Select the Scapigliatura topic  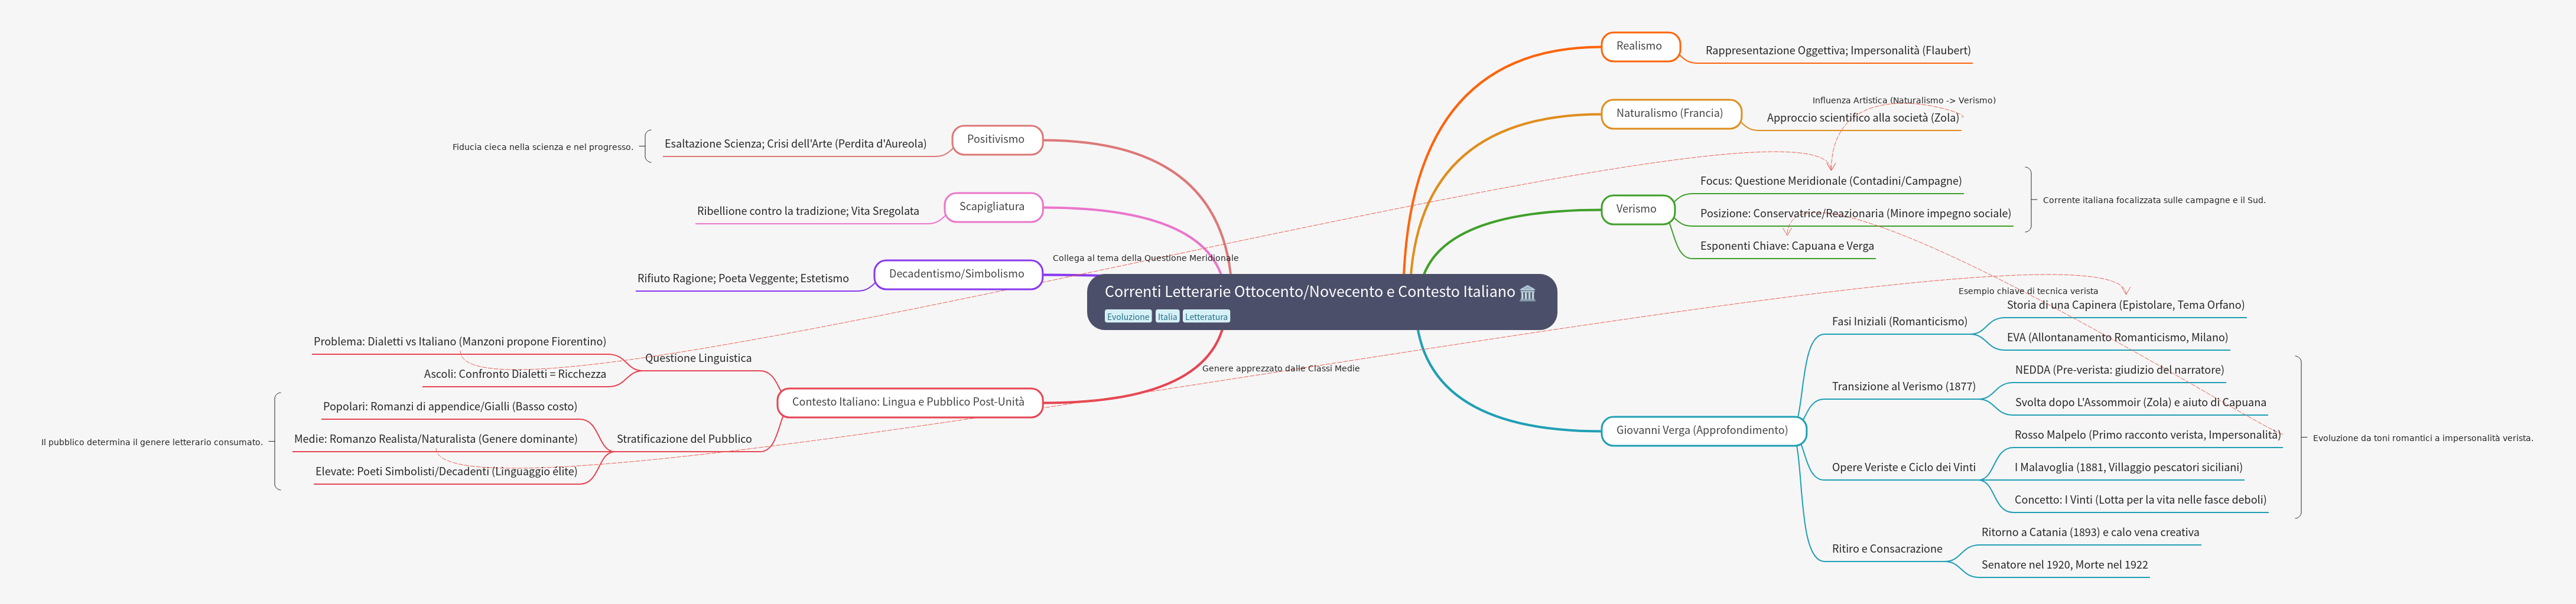click(x=991, y=207)
